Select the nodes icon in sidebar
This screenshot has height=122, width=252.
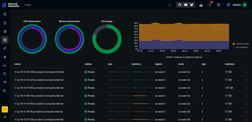click(5, 40)
